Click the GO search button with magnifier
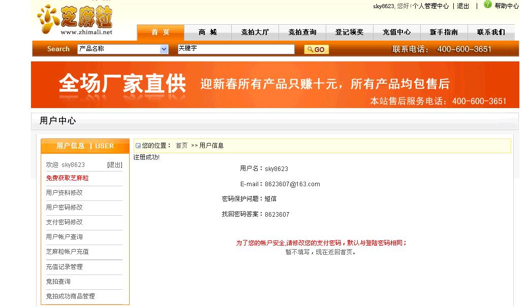Image resolution: width=529 pixels, height=307 pixels. click(316, 50)
